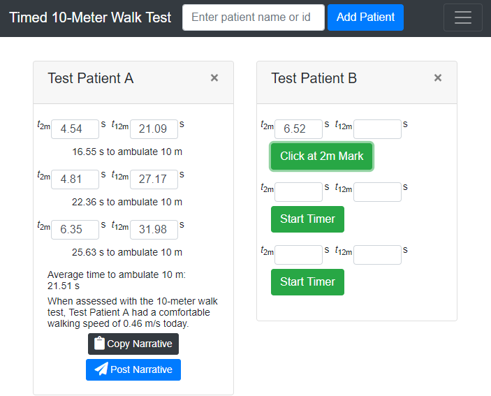The width and height of the screenshot is (491, 396).
Task: Click the paper plane icon on Post Narrative
Action: coord(101,369)
